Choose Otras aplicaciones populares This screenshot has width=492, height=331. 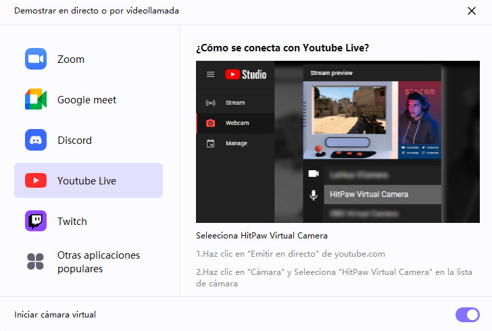(99, 262)
